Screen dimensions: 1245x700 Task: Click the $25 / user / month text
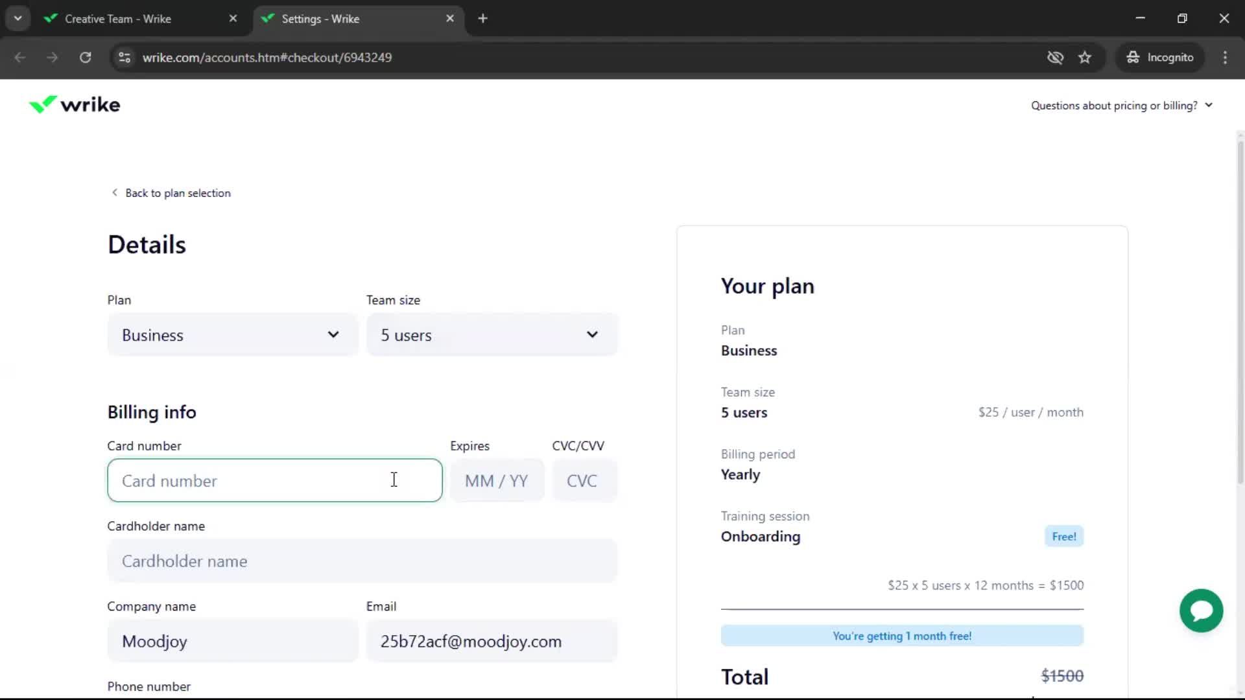pos(1031,412)
